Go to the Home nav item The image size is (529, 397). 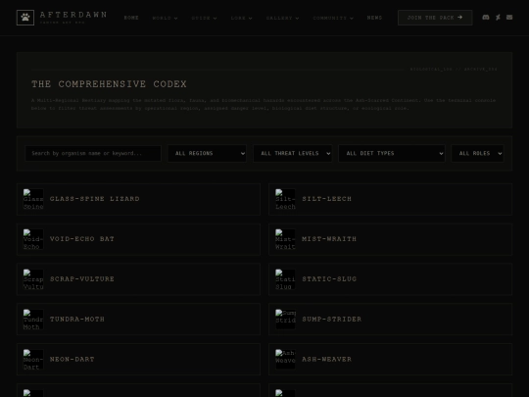(131, 18)
